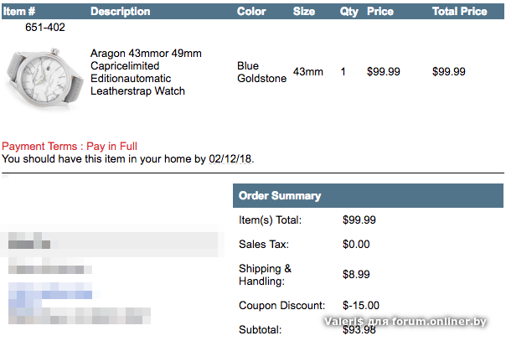Screen dimensions: 506x341
Task: Click the Shipping & Handling label
Action: pyautogui.click(x=266, y=275)
